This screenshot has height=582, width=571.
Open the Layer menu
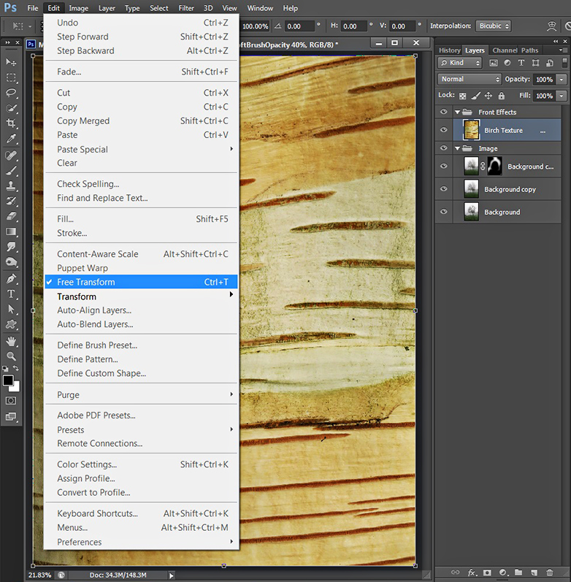point(107,8)
